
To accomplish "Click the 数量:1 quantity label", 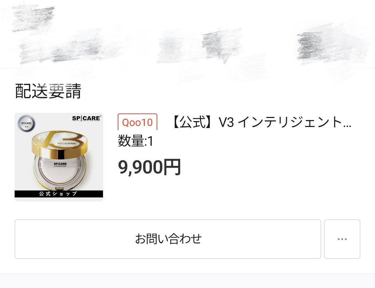I will pyautogui.click(x=135, y=141).
